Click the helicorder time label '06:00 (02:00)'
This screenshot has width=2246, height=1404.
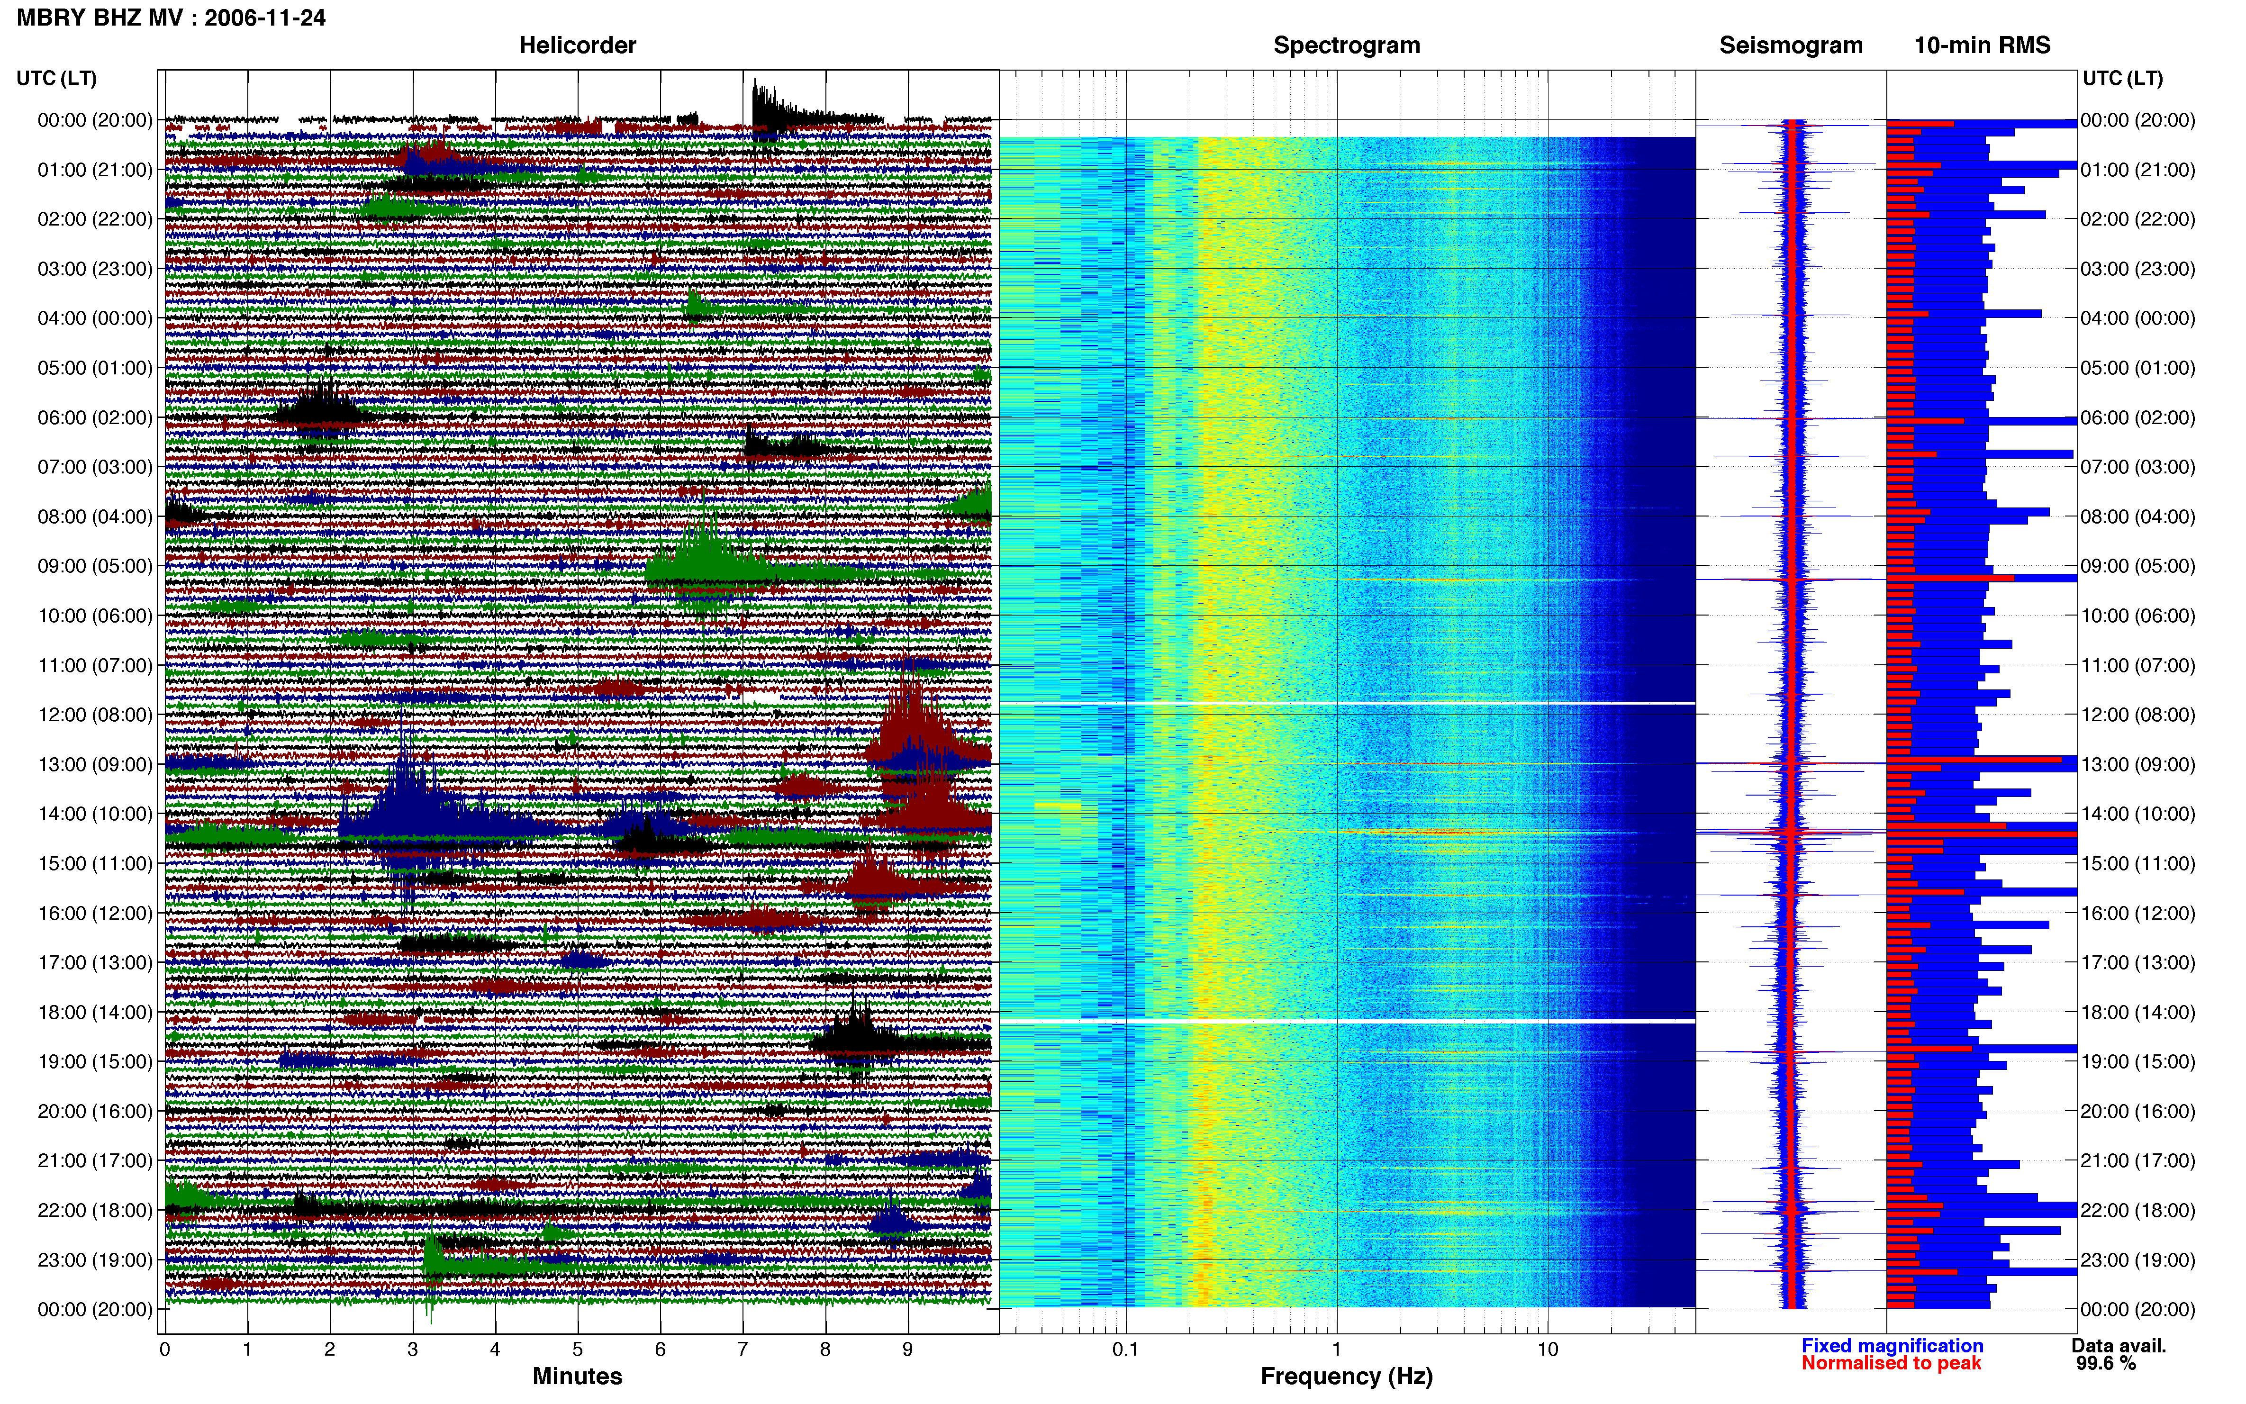point(95,418)
